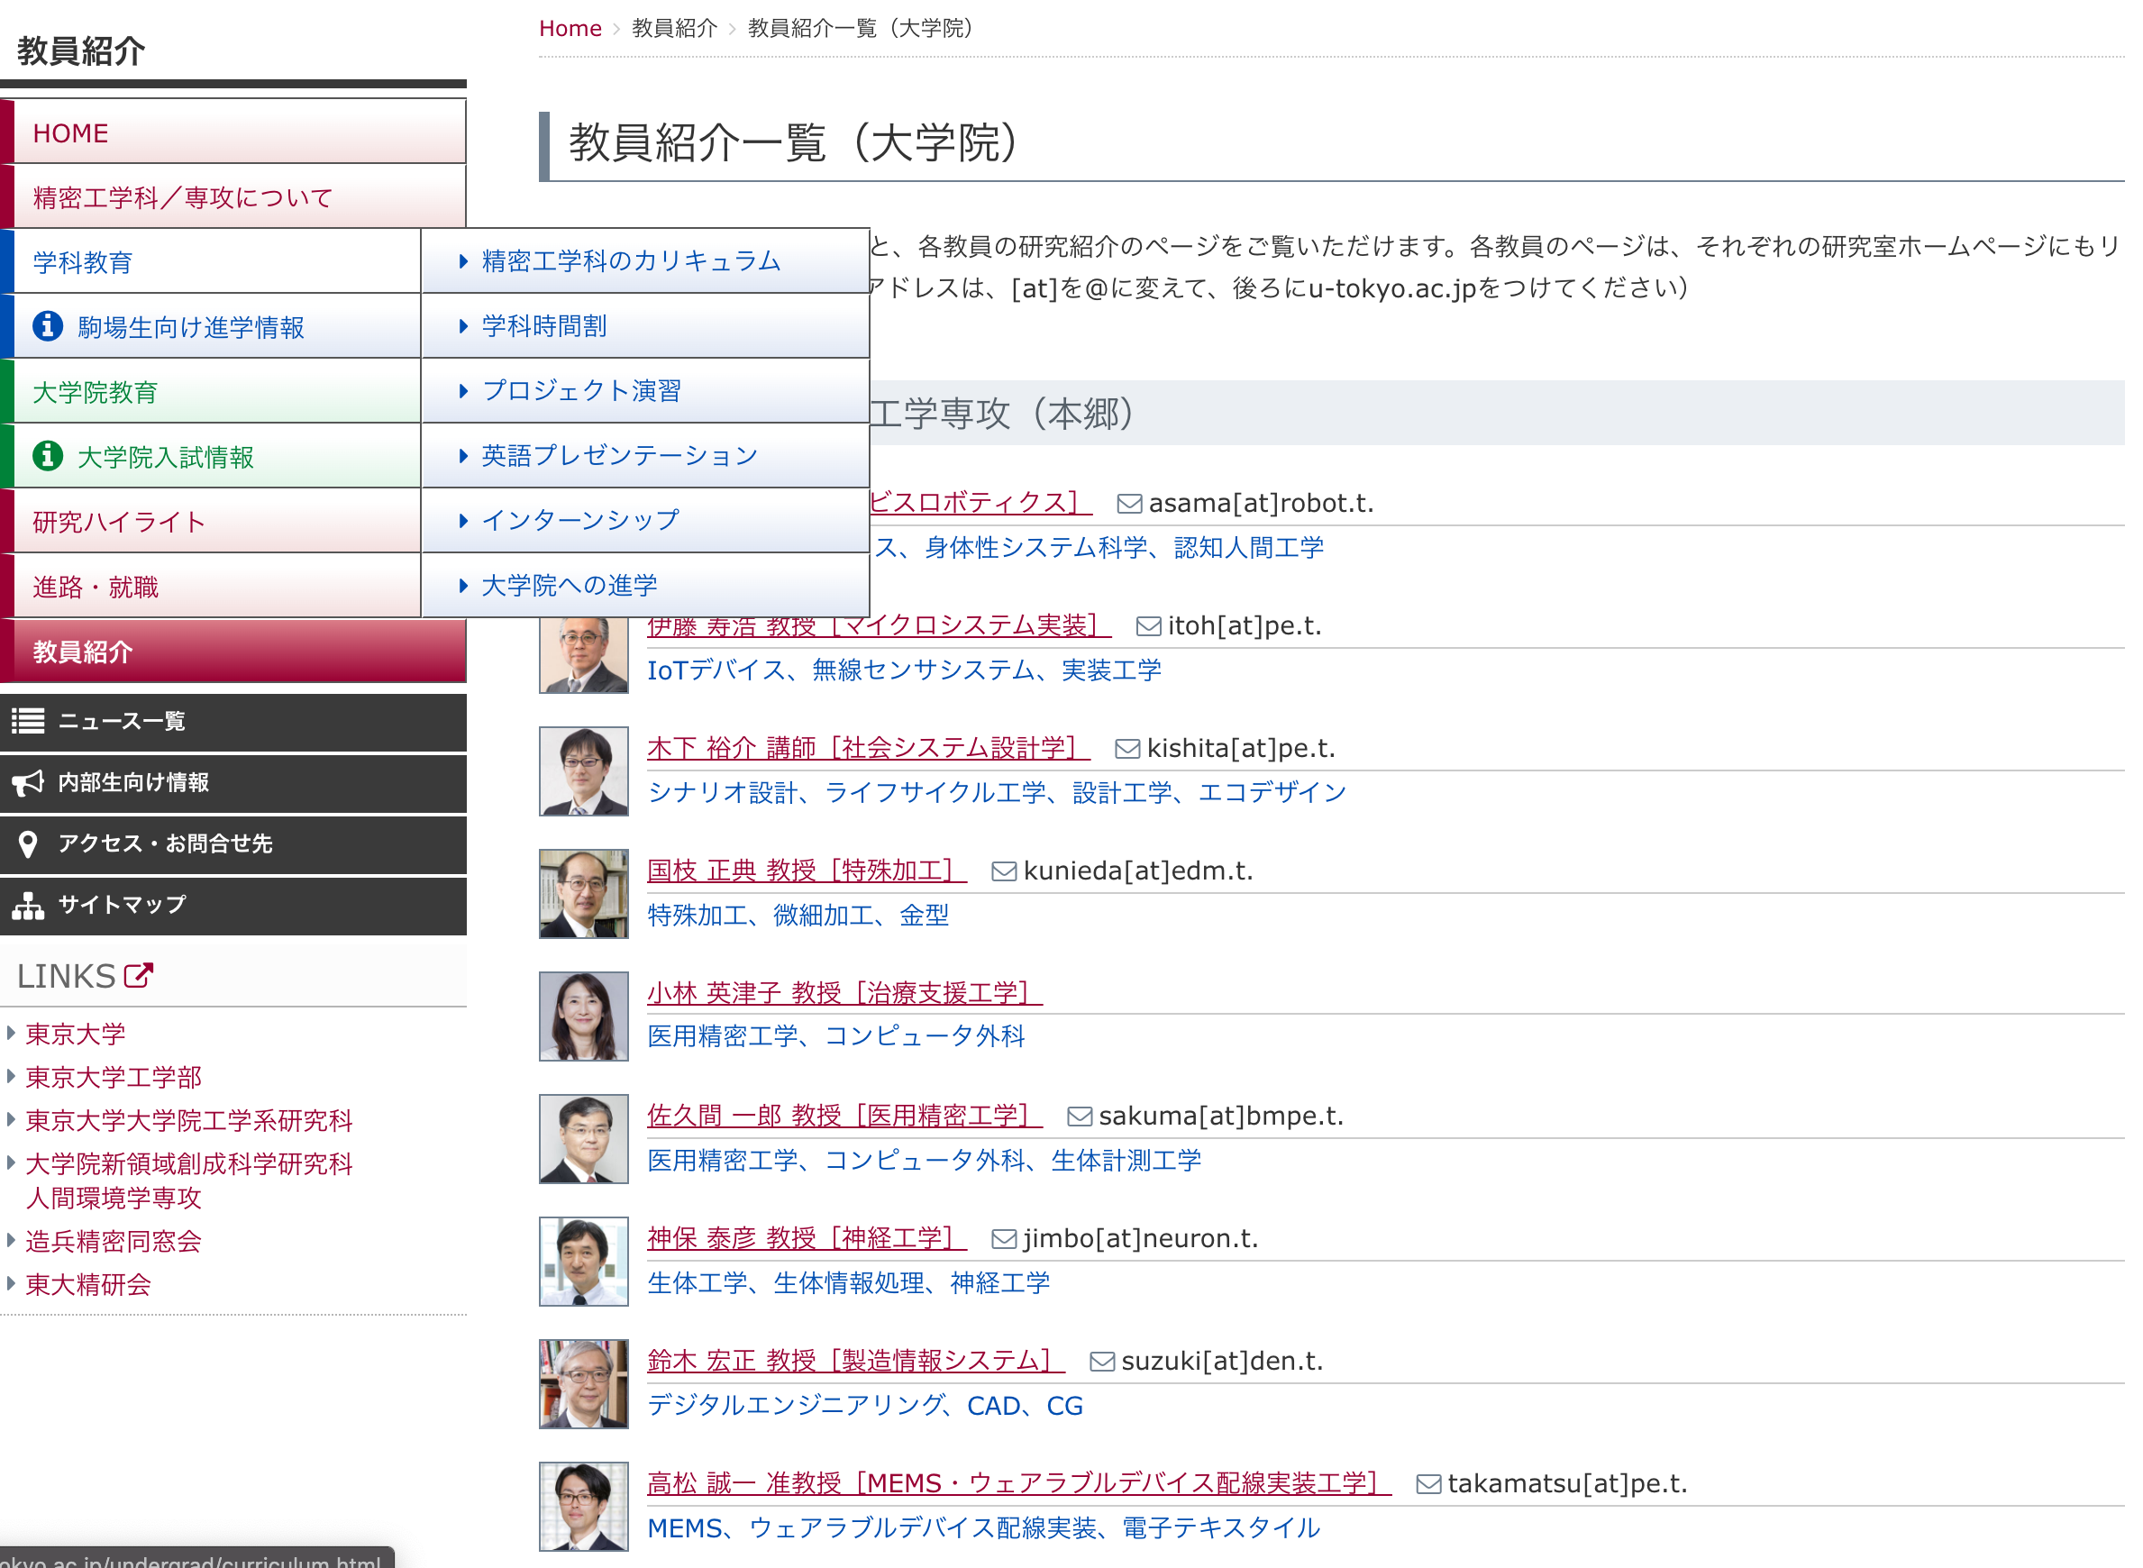The width and height of the screenshot is (2143, 1568).
Task: Open the 東京大学工学部 external link
Action: (113, 1077)
